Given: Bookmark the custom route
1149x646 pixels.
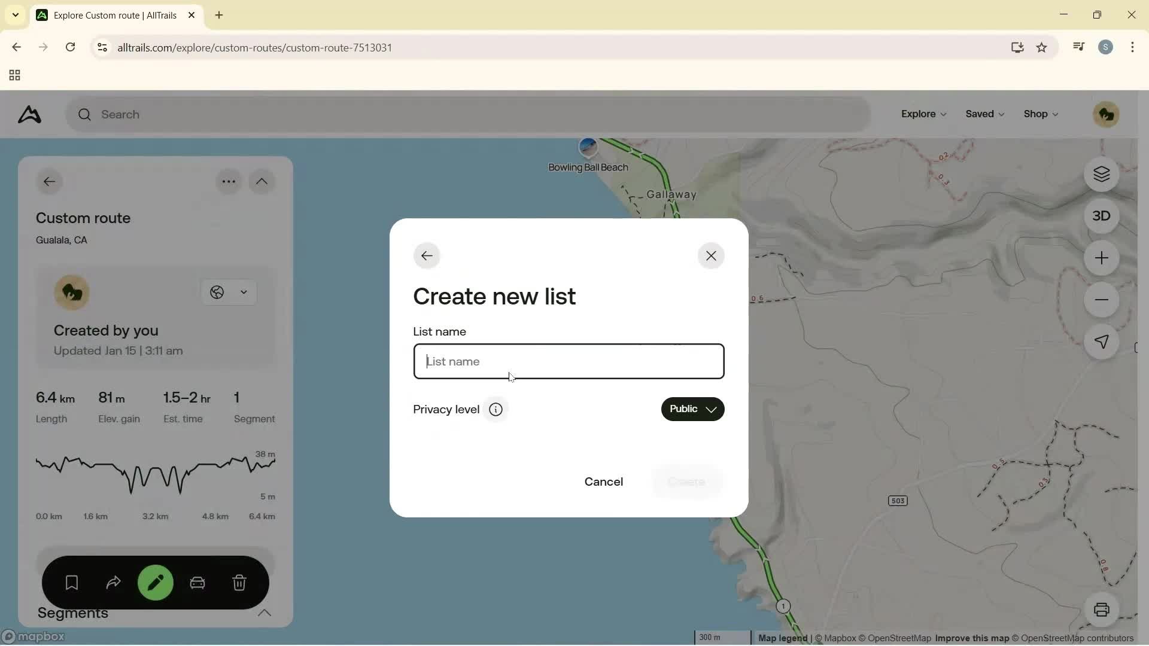Looking at the screenshot, I should (71, 583).
